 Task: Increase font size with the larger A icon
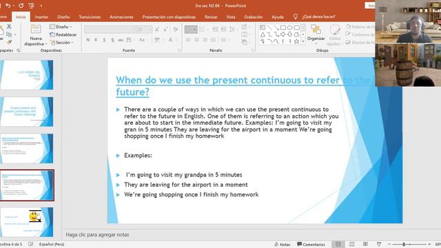(x=157, y=29)
